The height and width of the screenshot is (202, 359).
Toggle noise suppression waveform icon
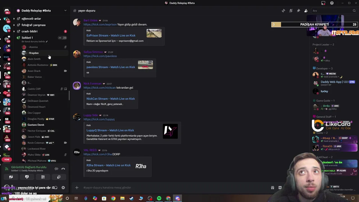pos(56,169)
